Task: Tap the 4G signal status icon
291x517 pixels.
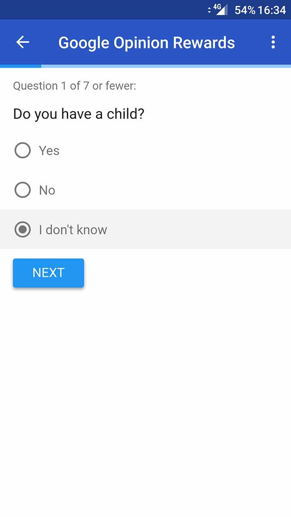Action: click(x=220, y=9)
